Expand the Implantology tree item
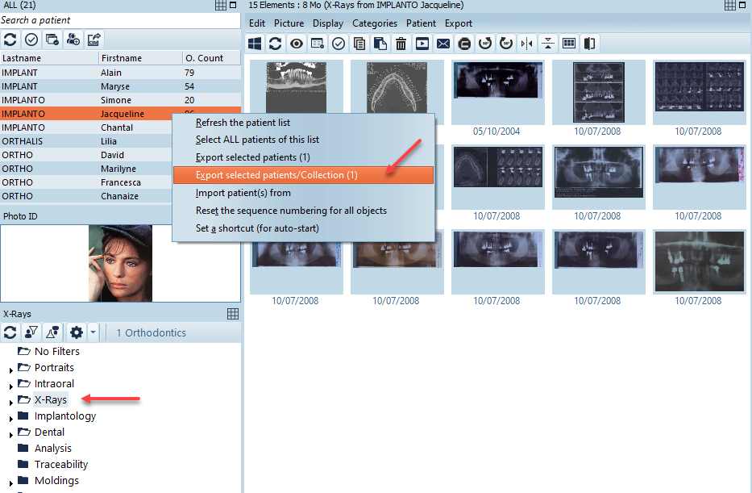This screenshot has width=752, height=493. (x=9, y=416)
